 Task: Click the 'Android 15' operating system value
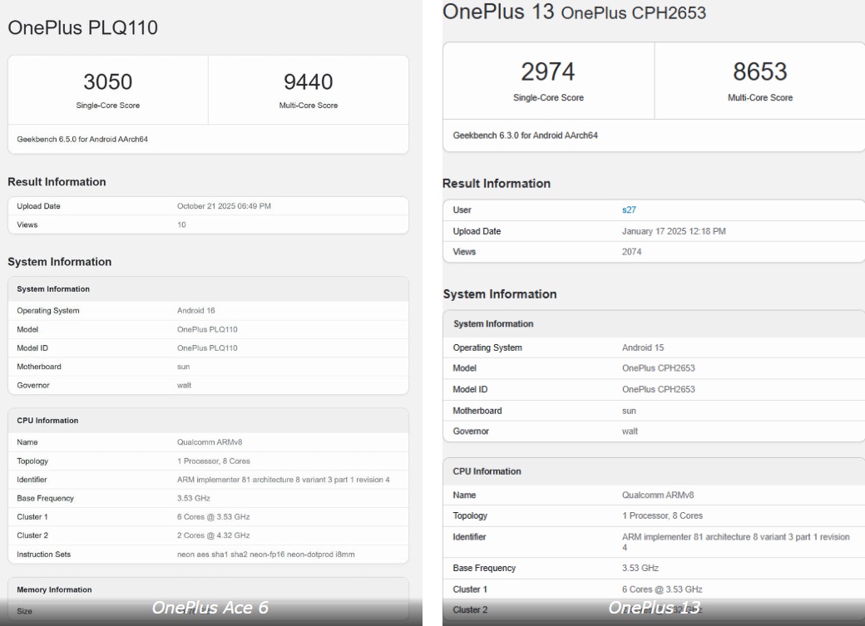(x=643, y=348)
